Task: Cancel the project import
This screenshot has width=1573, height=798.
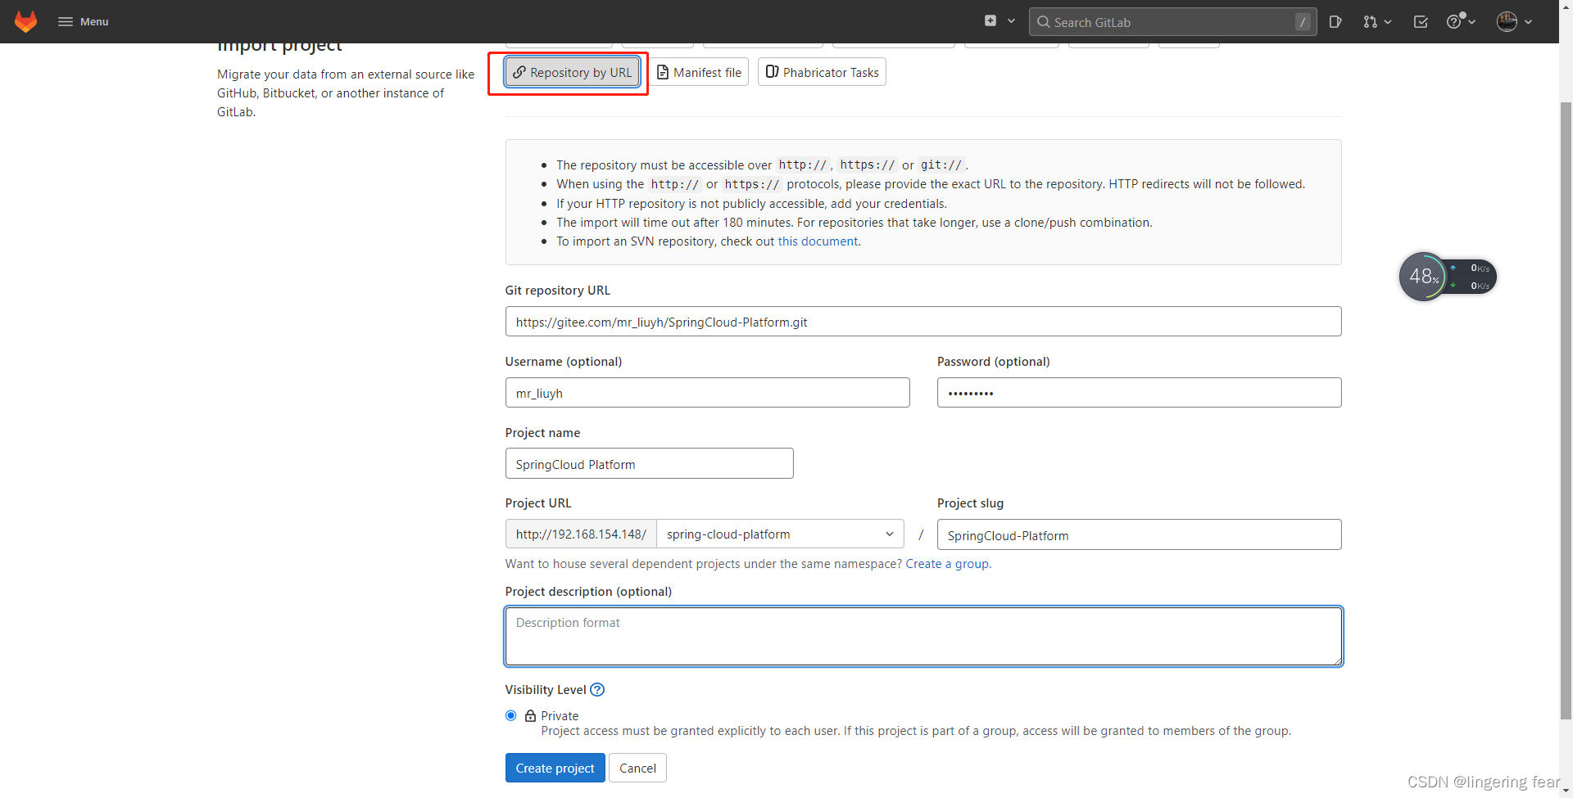Action: click(637, 768)
